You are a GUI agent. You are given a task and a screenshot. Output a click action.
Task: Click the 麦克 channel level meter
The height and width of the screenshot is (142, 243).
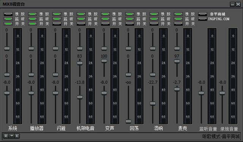(188, 76)
